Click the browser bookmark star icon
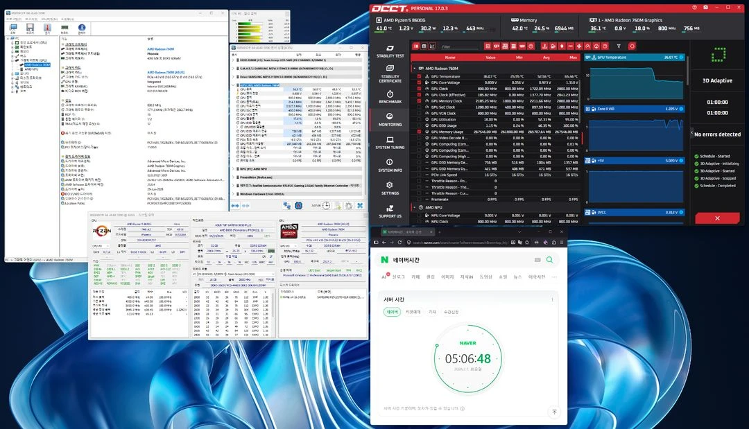Viewport: 749px width, 429px height. 527,243
